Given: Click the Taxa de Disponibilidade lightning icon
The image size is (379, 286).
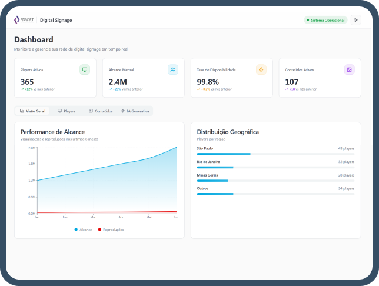Looking at the screenshot, I should 261,69.
